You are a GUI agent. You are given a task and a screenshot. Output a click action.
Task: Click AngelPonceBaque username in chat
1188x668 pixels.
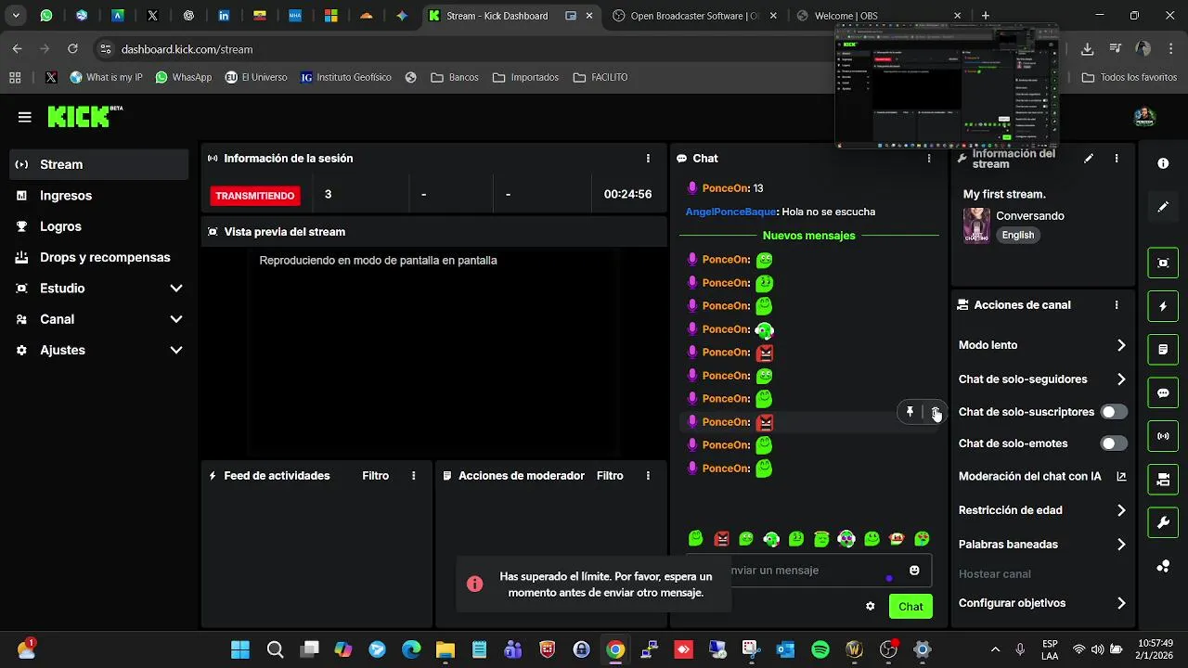pyautogui.click(x=730, y=212)
